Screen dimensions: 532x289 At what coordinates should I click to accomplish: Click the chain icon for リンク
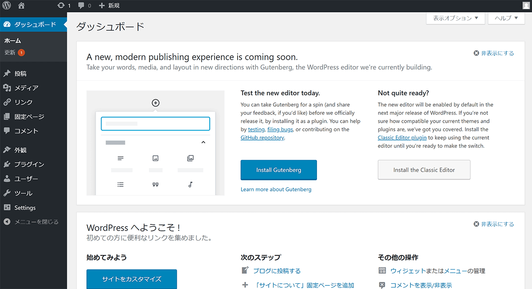coord(7,102)
